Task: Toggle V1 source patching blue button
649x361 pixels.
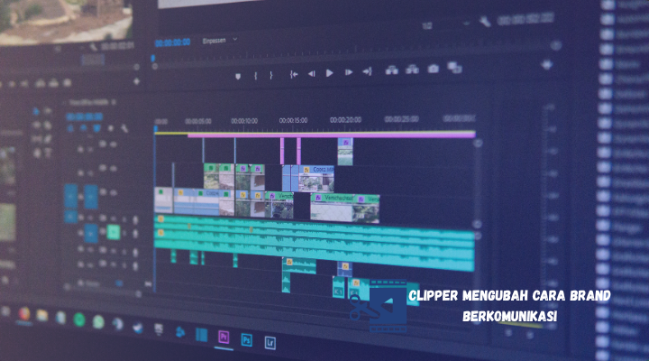Action: click(x=71, y=196)
